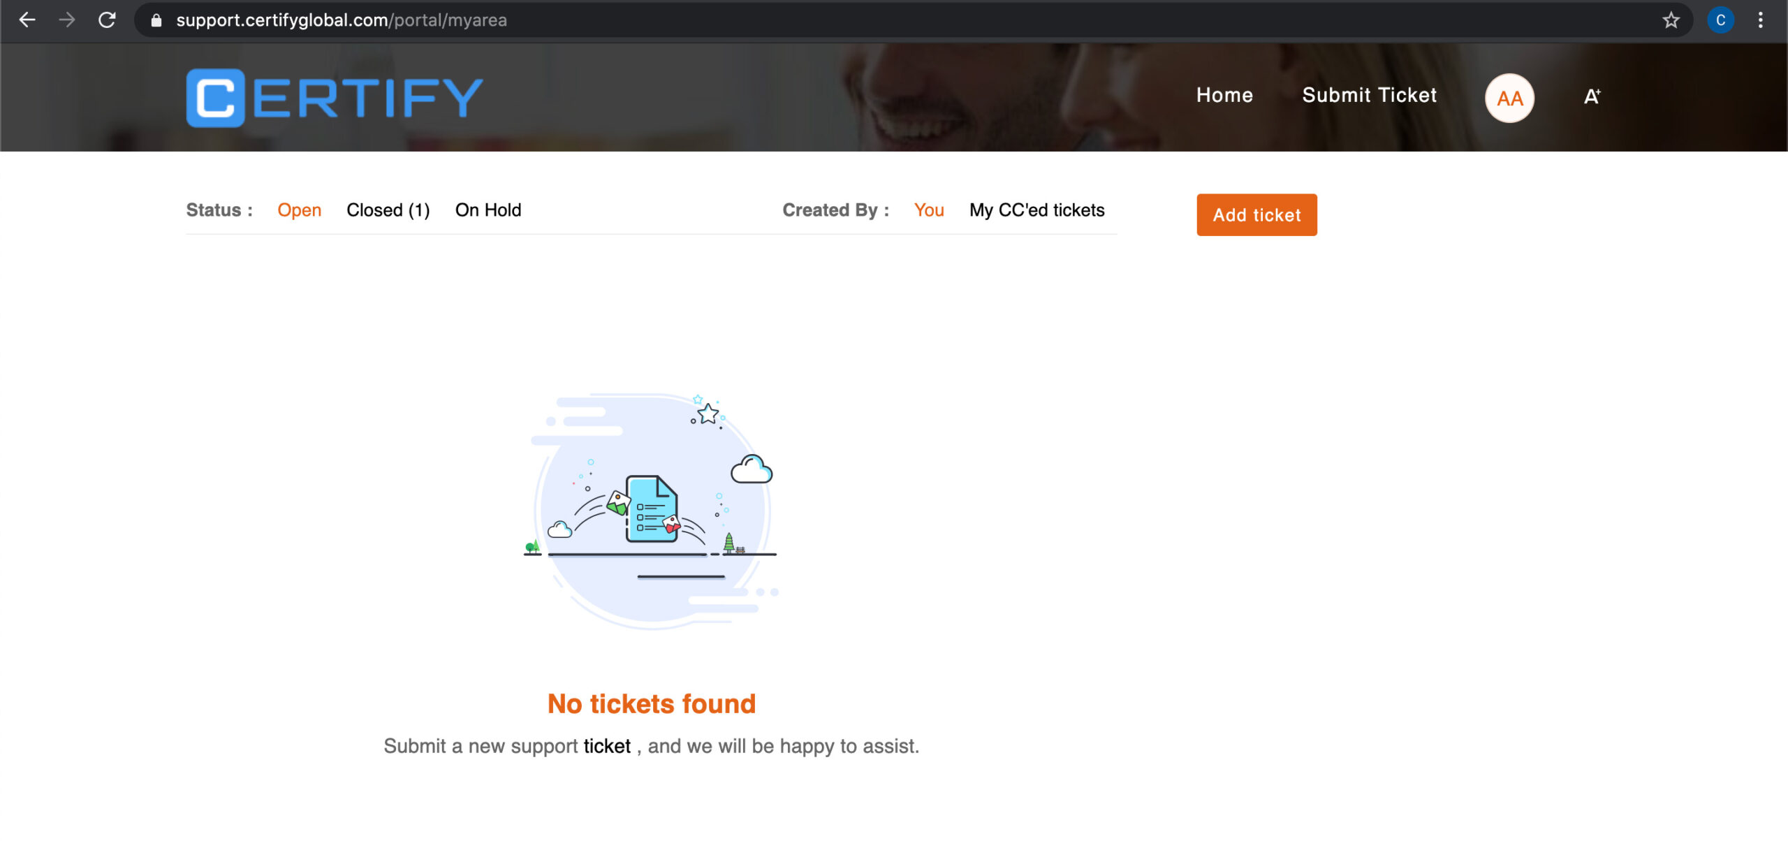This screenshot has width=1788, height=841.
Task: Bookmark this page with star icon
Action: [x=1671, y=20]
